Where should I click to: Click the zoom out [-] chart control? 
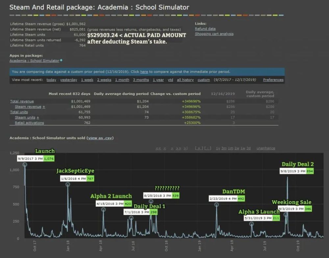click(x=208, y=148)
